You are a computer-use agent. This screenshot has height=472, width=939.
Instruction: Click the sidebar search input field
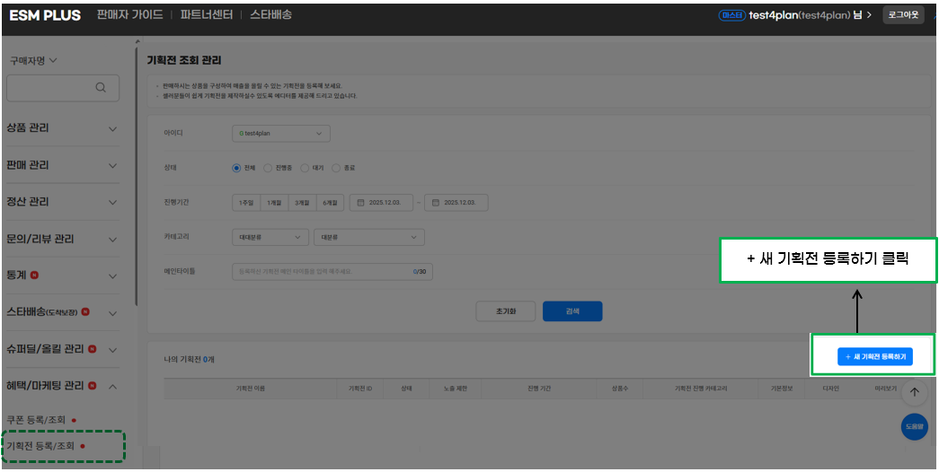click(62, 87)
